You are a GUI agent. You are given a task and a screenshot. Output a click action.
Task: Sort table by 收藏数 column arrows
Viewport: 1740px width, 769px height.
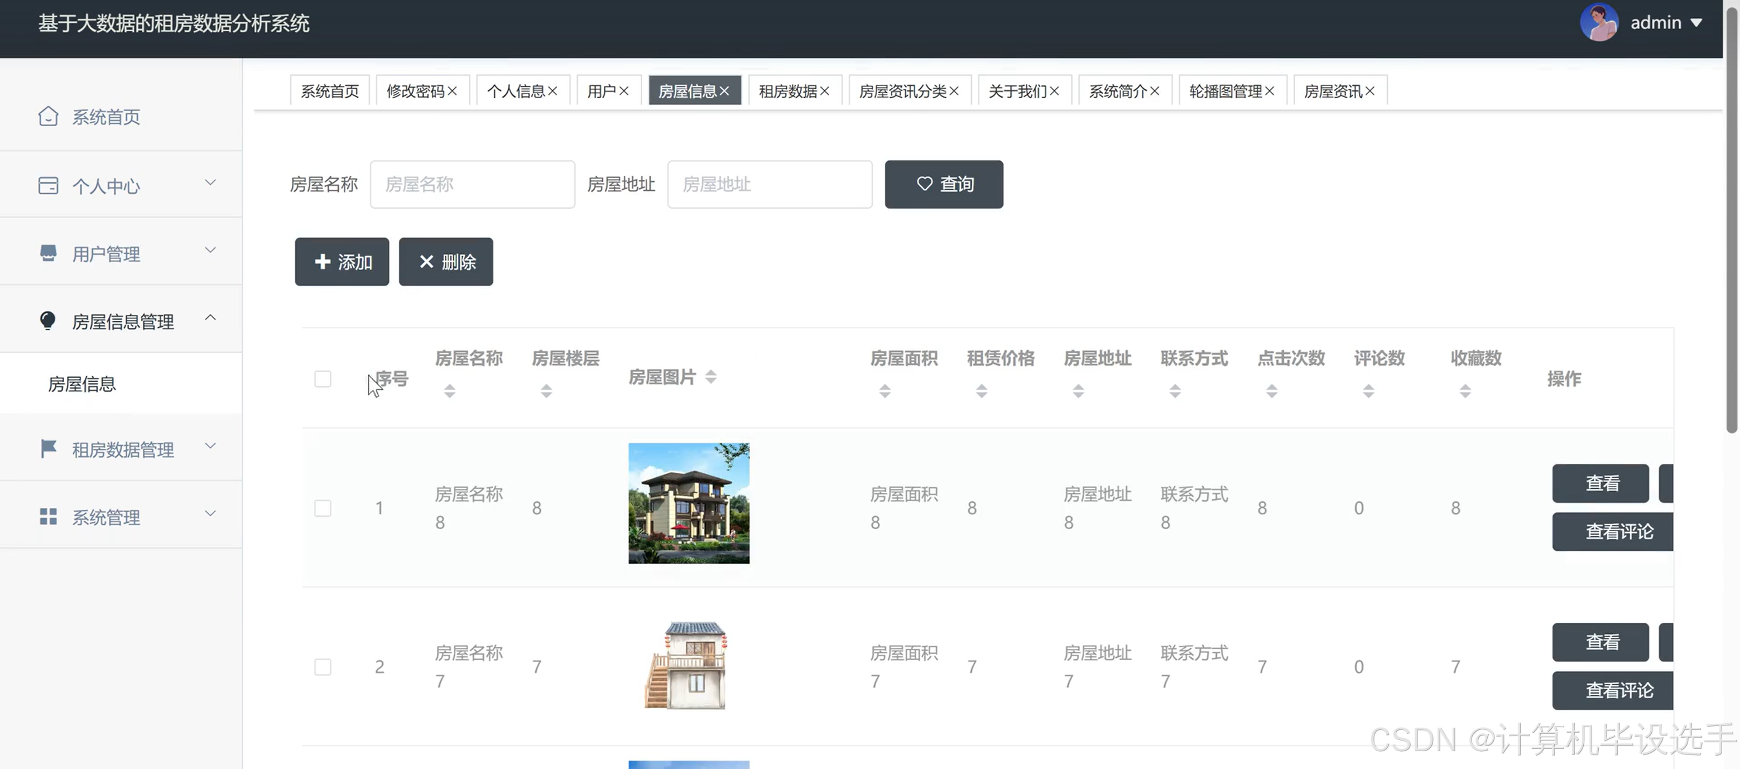point(1465,391)
